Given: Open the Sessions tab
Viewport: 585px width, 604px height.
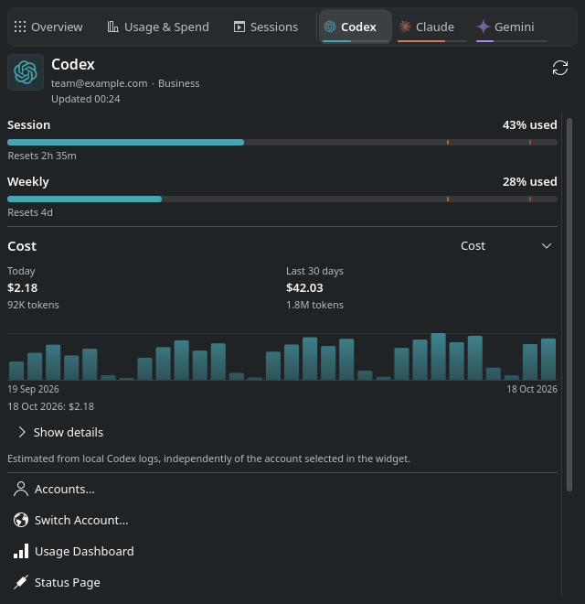Looking at the screenshot, I should pos(266,27).
